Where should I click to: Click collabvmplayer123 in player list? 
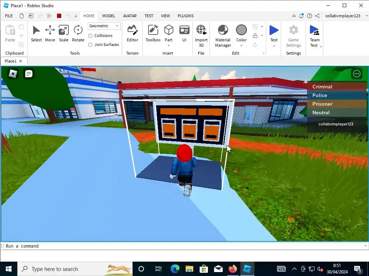(x=337, y=124)
